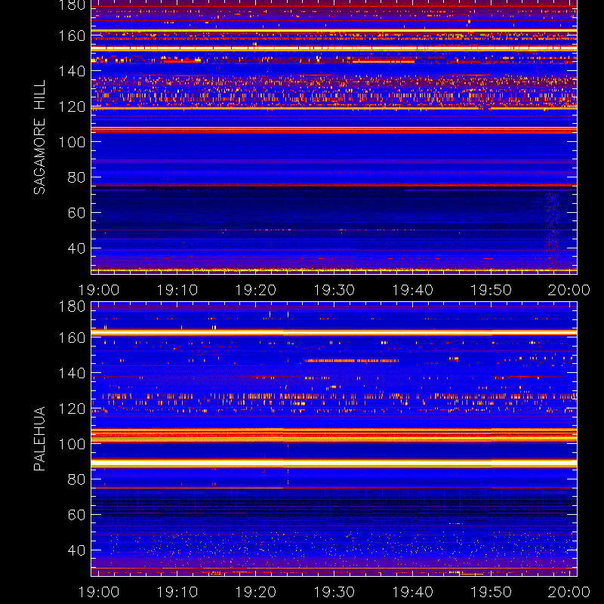Select the 120 label on Palehua axis
The width and height of the screenshot is (604, 604).
[72, 408]
